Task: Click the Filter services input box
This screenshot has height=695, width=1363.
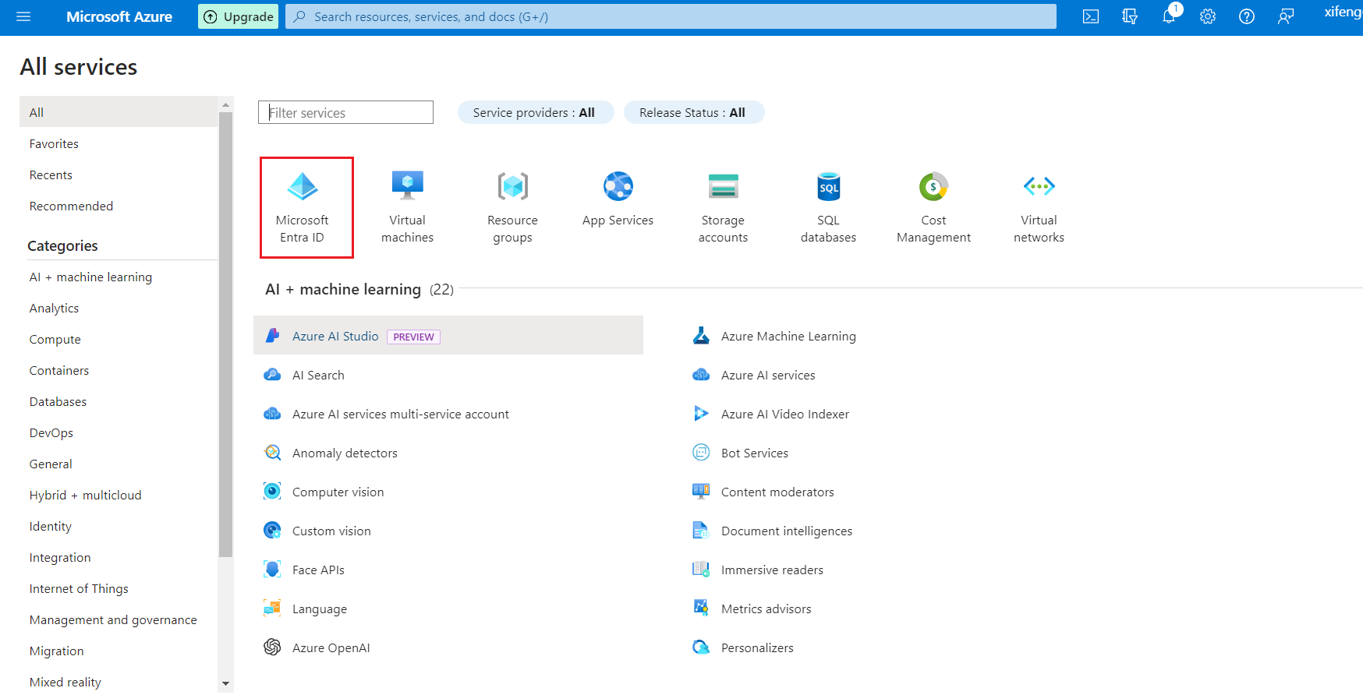Action: pos(345,112)
